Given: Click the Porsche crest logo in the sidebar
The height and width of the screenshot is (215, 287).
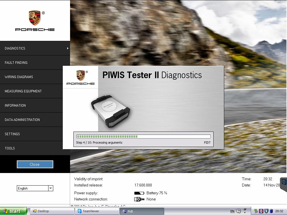Looking at the screenshot, I should tap(35, 18).
